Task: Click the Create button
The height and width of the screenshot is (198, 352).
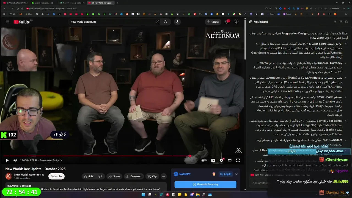Action: (x=213, y=22)
